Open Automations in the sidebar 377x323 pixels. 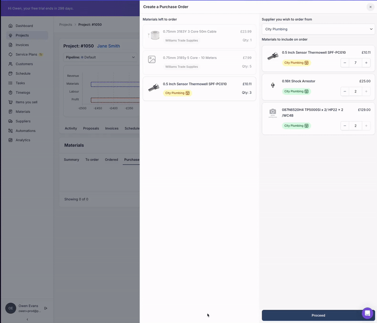[x=25, y=131]
